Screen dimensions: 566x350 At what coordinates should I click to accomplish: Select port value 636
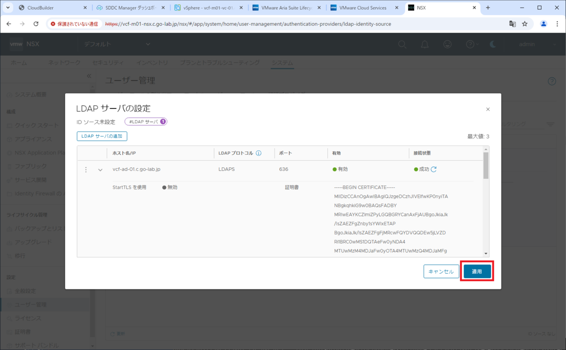283,169
